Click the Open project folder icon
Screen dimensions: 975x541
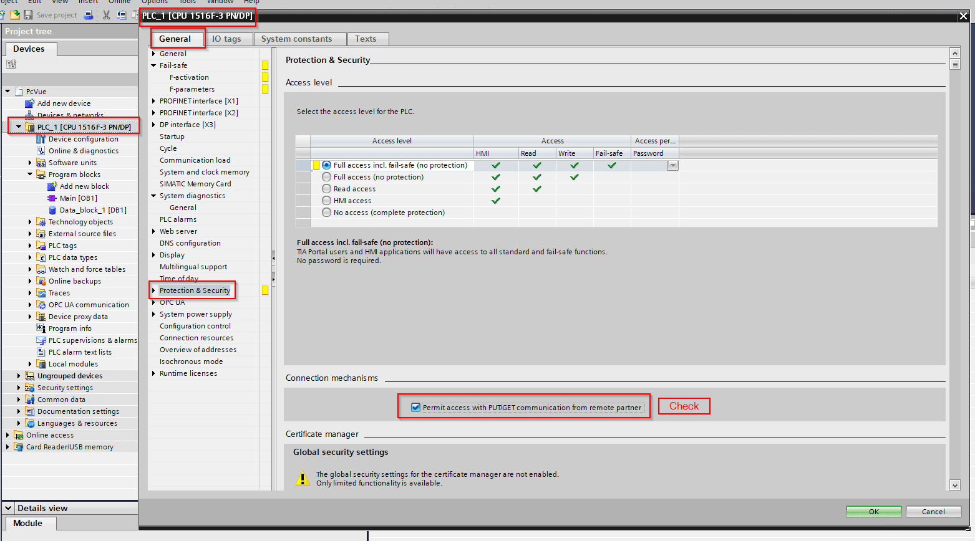[x=14, y=14]
